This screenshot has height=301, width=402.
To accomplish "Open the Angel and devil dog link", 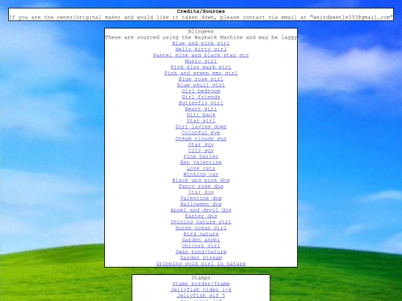I will (201, 210).
